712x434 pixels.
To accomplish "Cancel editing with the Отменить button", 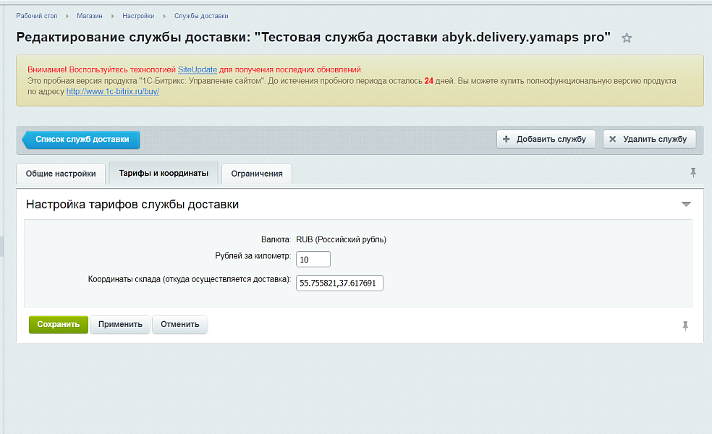I will (x=179, y=324).
